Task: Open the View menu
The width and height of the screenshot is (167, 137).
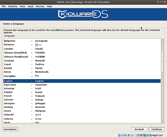Action: [23, 6]
